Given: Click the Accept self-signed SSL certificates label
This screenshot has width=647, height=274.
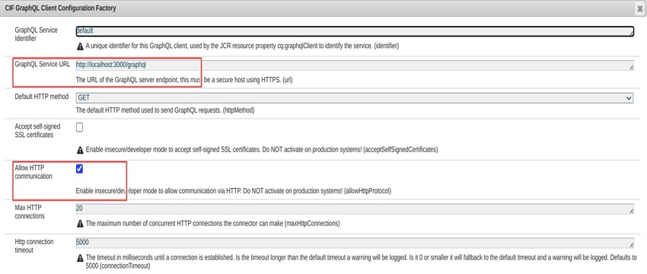Looking at the screenshot, I should coord(33,131).
